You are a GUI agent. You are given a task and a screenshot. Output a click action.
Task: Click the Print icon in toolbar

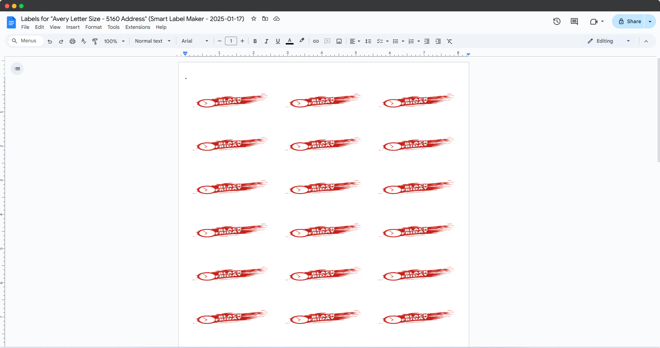point(73,41)
